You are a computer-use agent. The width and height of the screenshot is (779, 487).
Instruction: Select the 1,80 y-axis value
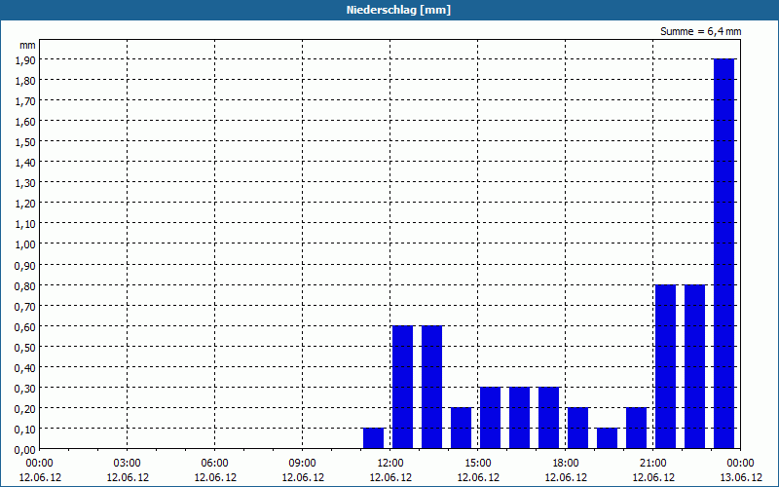pyautogui.click(x=25, y=81)
